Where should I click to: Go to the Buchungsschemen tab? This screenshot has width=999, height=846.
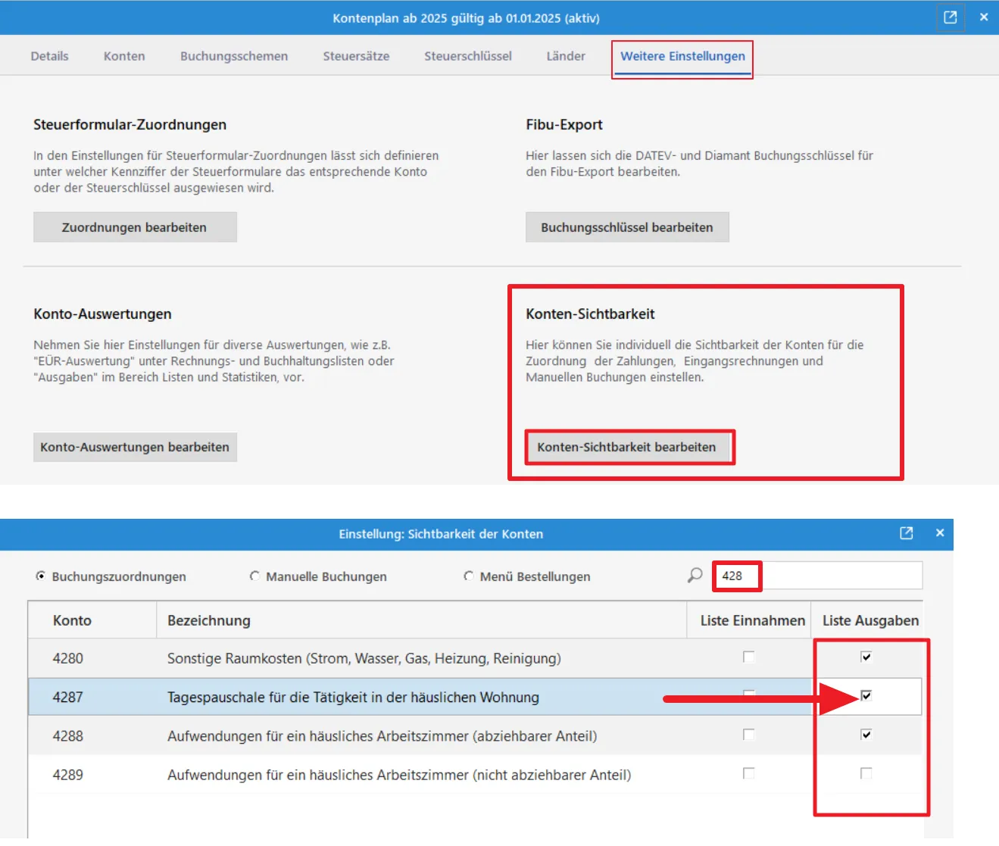[x=233, y=56]
